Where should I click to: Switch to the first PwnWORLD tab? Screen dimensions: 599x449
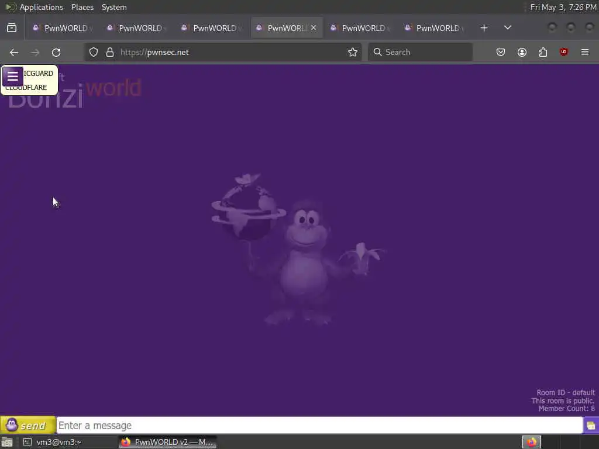[63, 28]
